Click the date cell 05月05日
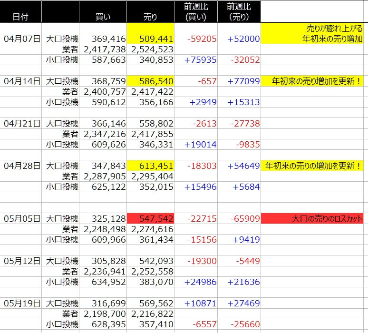Viewport: 368px width, 333px height. tap(20, 219)
